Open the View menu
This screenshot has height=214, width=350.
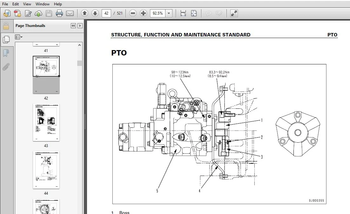coord(27,4)
